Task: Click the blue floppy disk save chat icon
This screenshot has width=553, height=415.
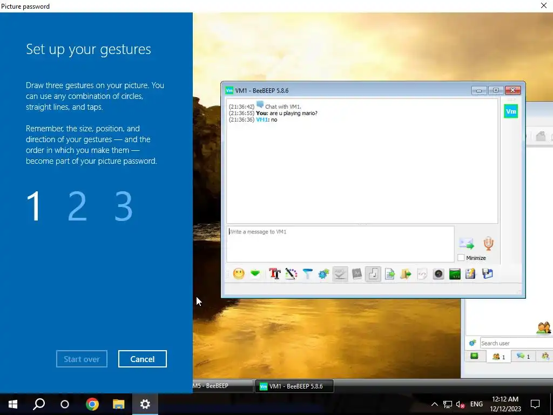Action: click(x=488, y=274)
